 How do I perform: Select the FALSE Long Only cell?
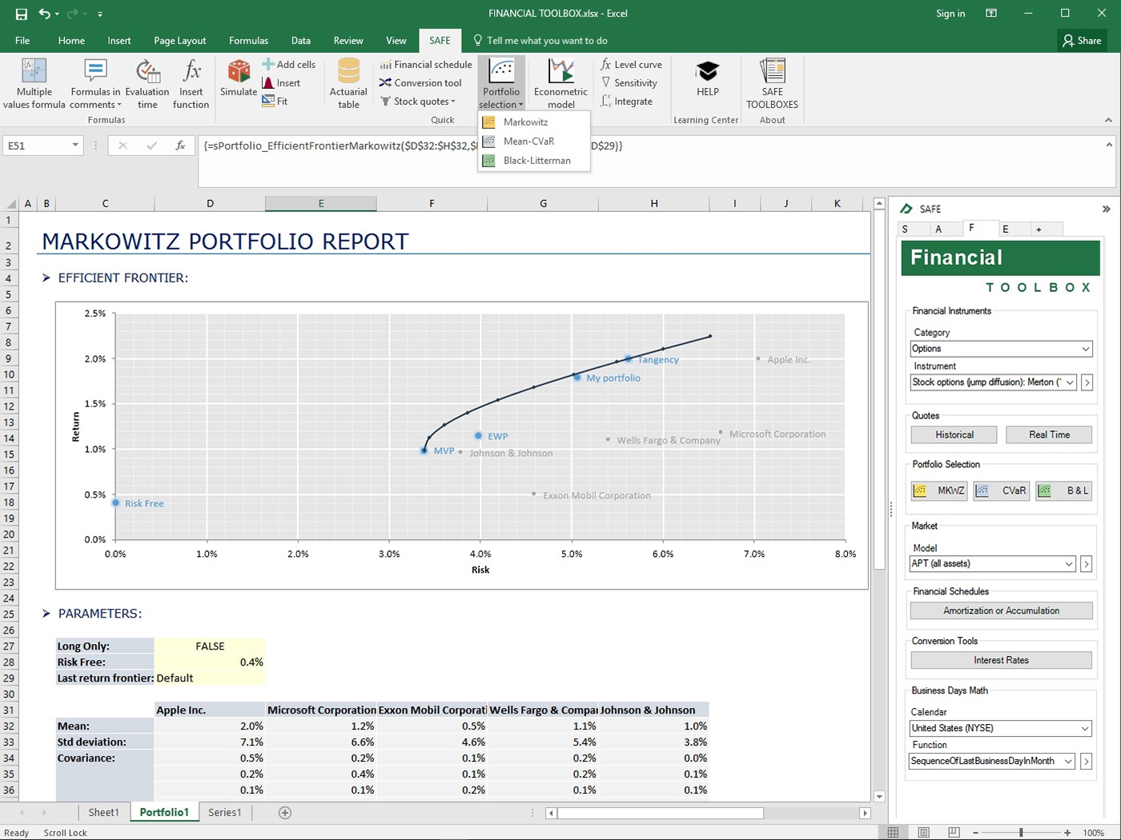tap(210, 646)
